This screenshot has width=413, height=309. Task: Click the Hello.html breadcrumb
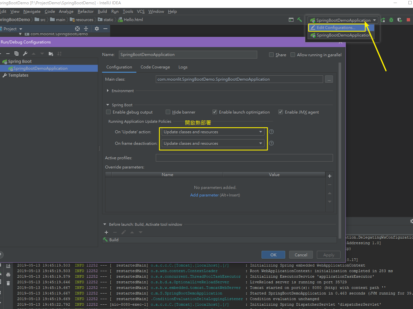point(130,20)
